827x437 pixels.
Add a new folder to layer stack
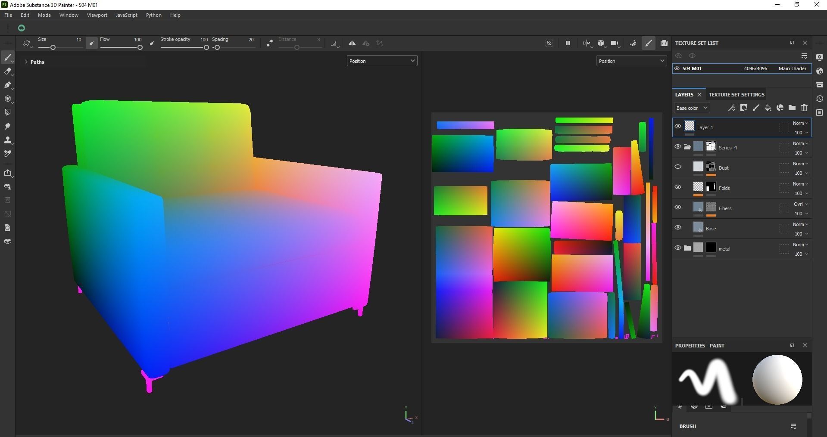click(792, 108)
